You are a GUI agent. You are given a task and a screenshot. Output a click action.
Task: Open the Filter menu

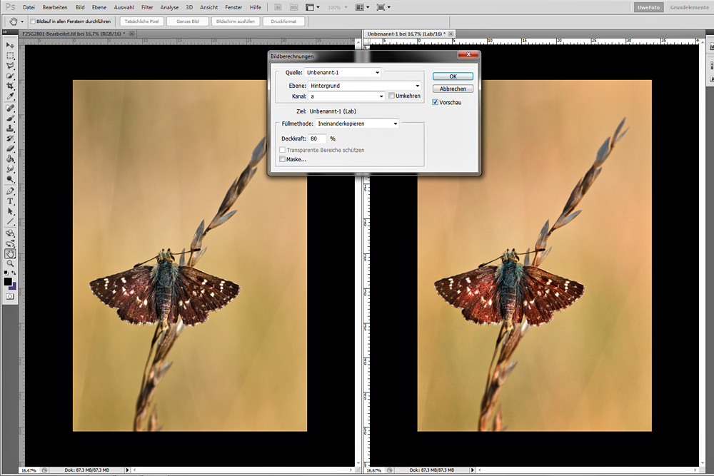(x=147, y=7)
